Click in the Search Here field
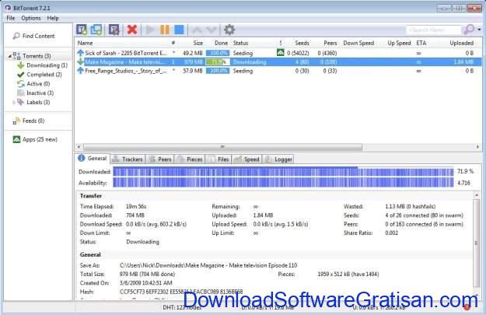 [x=433, y=30]
